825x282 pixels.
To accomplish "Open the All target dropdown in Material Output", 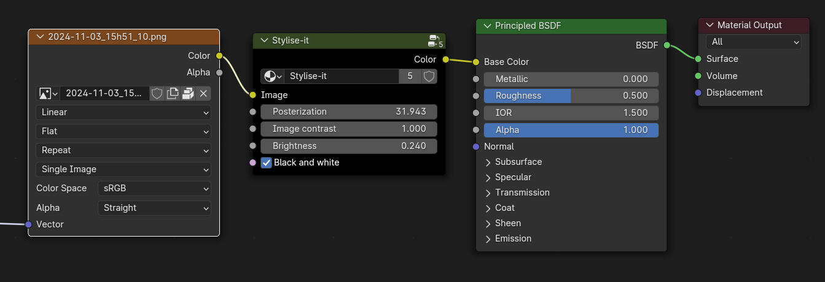I will [x=754, y=42].
